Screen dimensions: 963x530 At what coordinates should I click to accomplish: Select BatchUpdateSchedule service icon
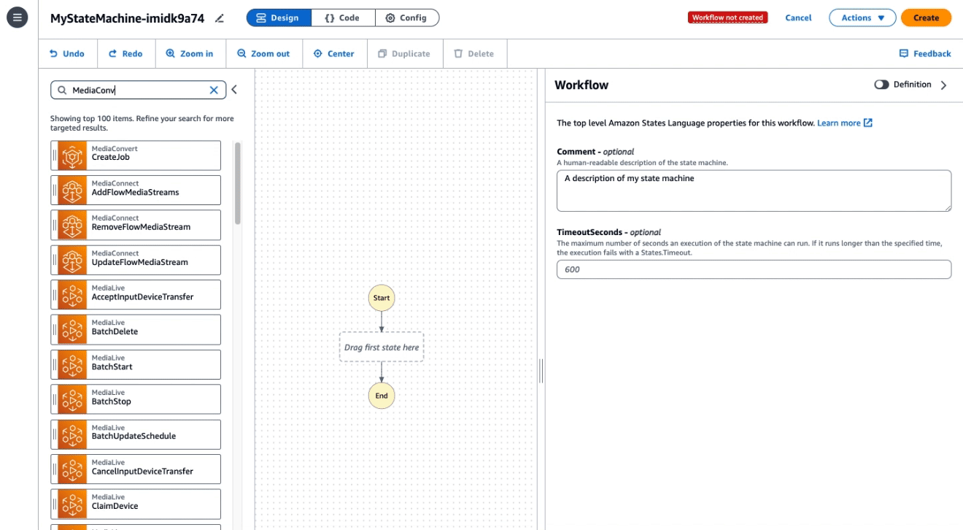click(72, 434)
